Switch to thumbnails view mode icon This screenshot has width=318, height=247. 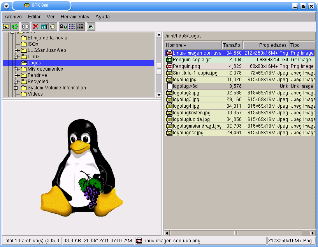pos(63,27)
